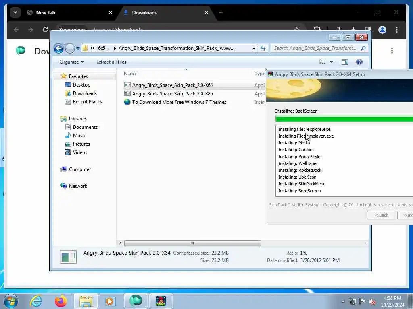
Task: Select Computer in the navigation pane
Action: click(80, 169)
